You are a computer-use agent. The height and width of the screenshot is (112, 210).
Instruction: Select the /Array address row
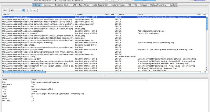[x=19, y=57]
